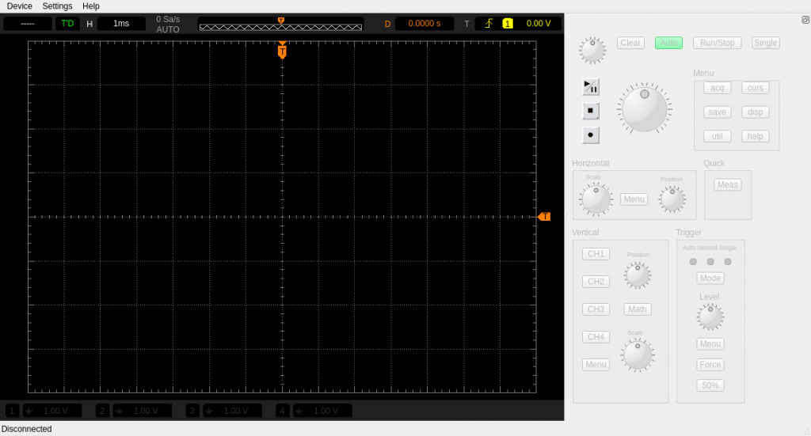Click the orange T marker at graticule top
The height and width of the screenshot is (436, 811).
[282, 51]
